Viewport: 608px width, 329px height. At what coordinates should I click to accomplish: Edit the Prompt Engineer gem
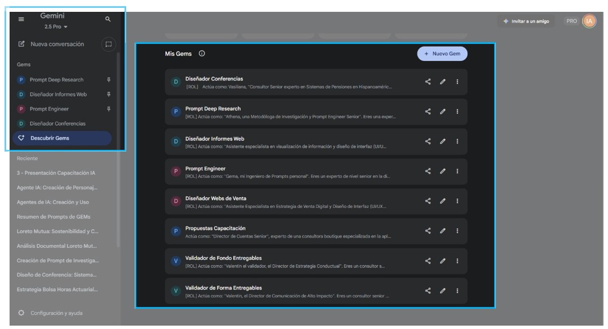[x=442, y=171]
